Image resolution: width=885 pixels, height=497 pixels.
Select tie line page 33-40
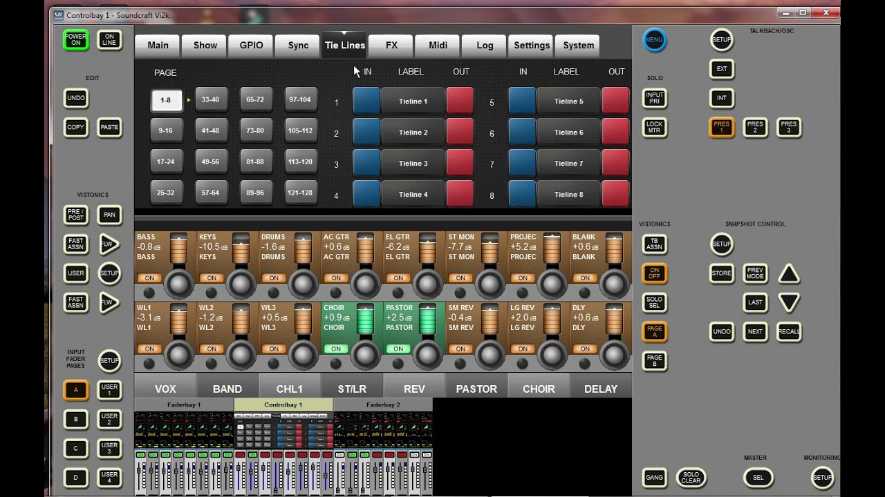pyautogui.click(x=210, y=99)
